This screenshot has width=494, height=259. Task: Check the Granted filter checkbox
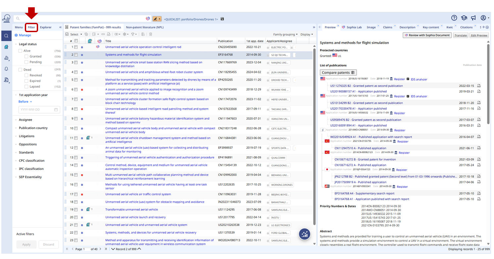(27, 56)
